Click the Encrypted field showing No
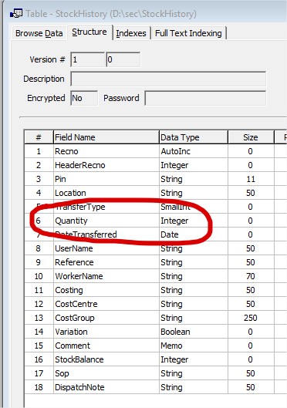 (84, 98)
